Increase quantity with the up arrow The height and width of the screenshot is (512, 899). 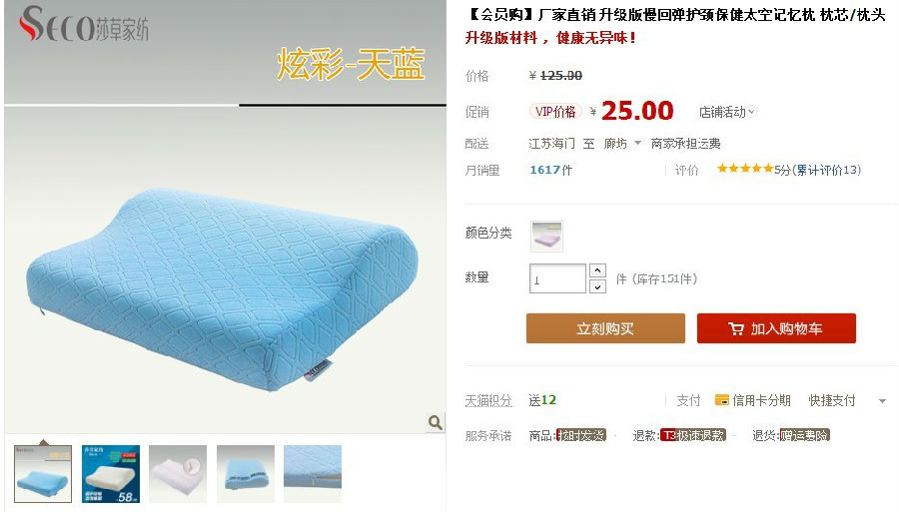pyautogui.click(x=597, y=270)
